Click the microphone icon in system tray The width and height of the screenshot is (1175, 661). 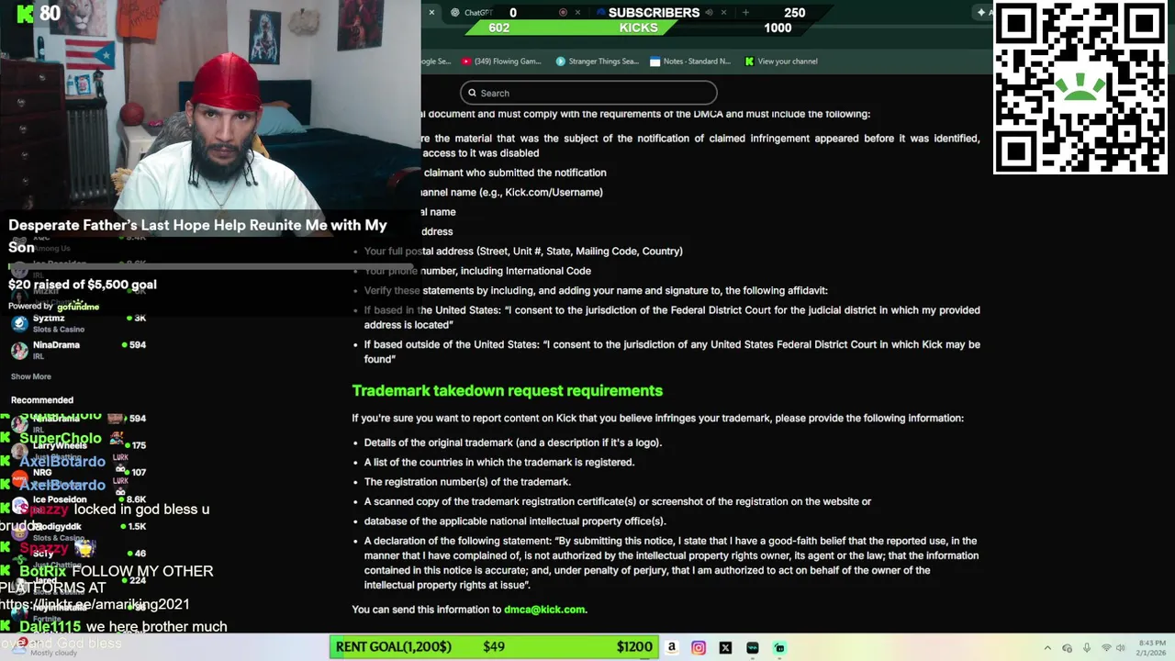click(x=1087, y=648)
